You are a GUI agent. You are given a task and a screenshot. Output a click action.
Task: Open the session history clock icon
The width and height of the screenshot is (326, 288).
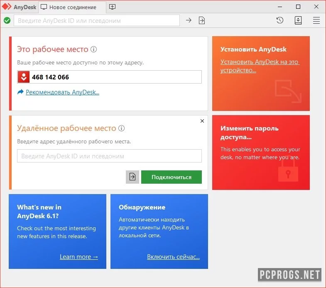(x=280, y=20)
